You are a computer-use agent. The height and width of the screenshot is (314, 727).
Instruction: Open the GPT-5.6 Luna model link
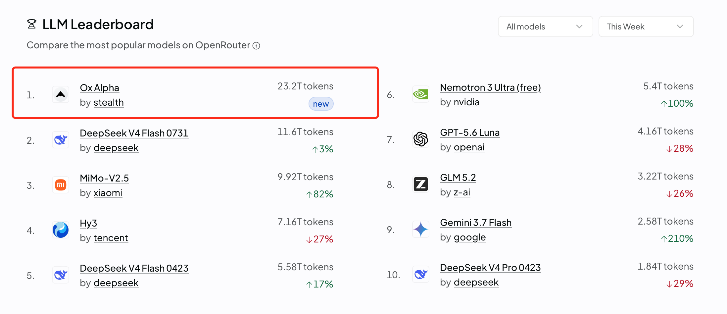470,132
